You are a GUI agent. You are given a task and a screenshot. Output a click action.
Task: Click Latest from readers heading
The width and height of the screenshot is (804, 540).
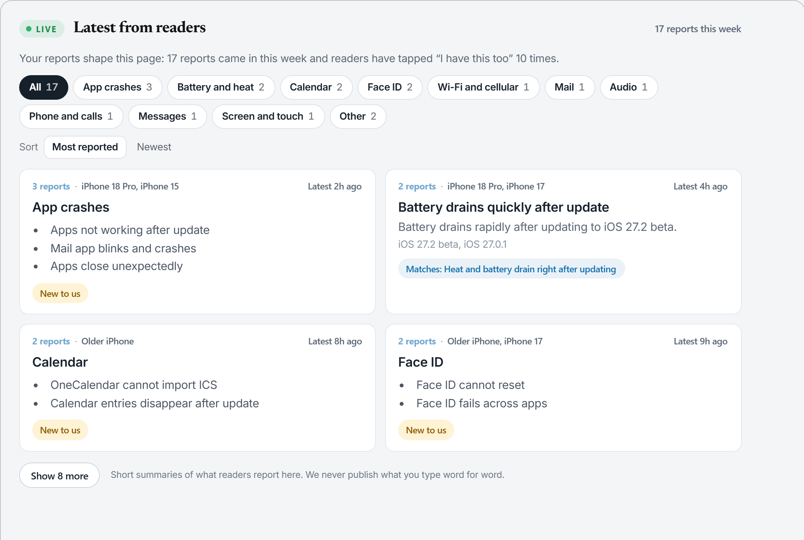140,27
